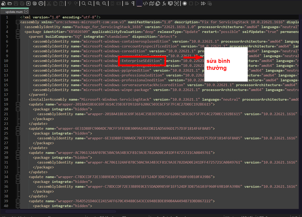Collapse the update fold at line 24
Viewport: 302px width, 217px height.
18,128
